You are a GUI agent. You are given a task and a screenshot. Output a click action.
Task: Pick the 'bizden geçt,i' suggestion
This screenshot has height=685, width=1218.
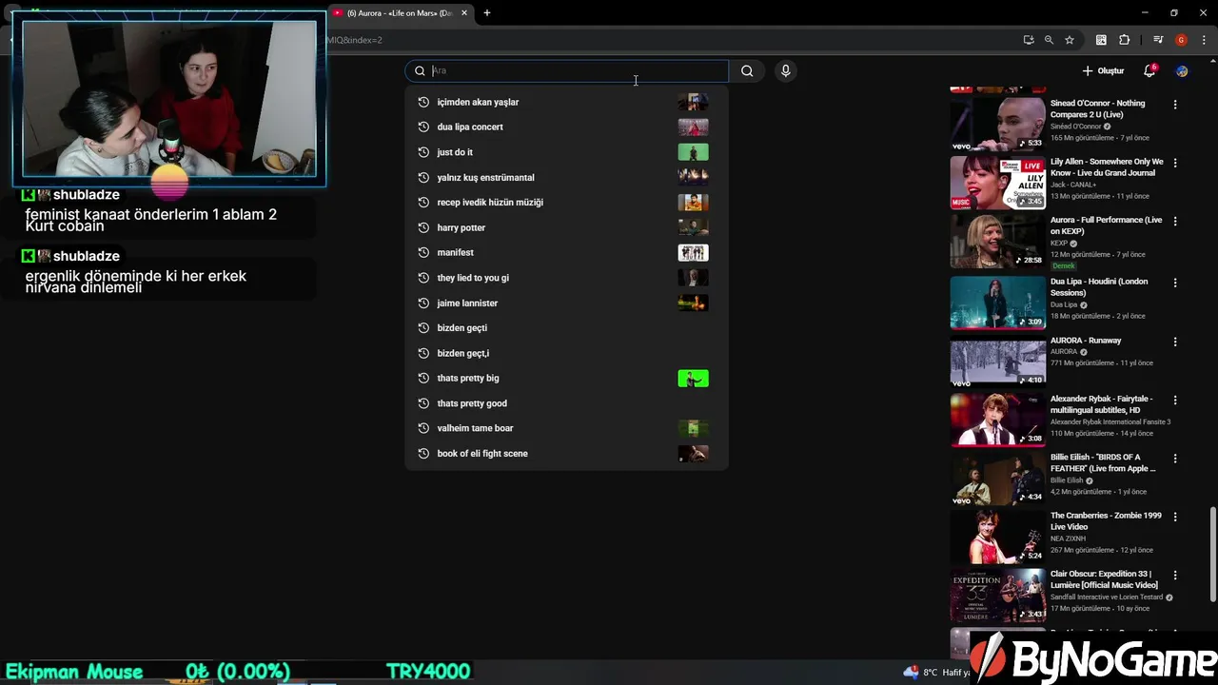click(x=566, y=353)
